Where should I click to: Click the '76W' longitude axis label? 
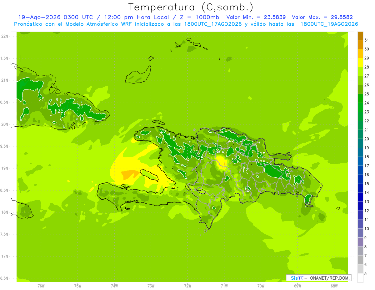click(x=41, y=286)
